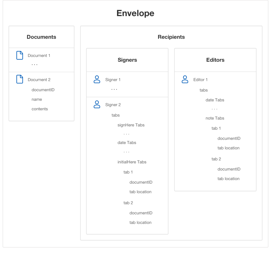Click the Document 2 file icon

coord(20,79)
